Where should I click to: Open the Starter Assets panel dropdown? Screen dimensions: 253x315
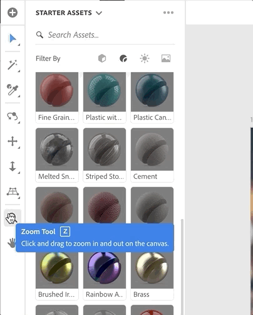tap(99, 13)
